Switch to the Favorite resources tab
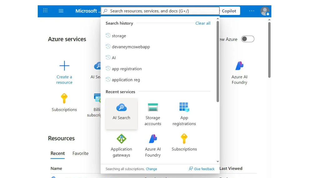This screenshot has height=178, width=320. 80,153
